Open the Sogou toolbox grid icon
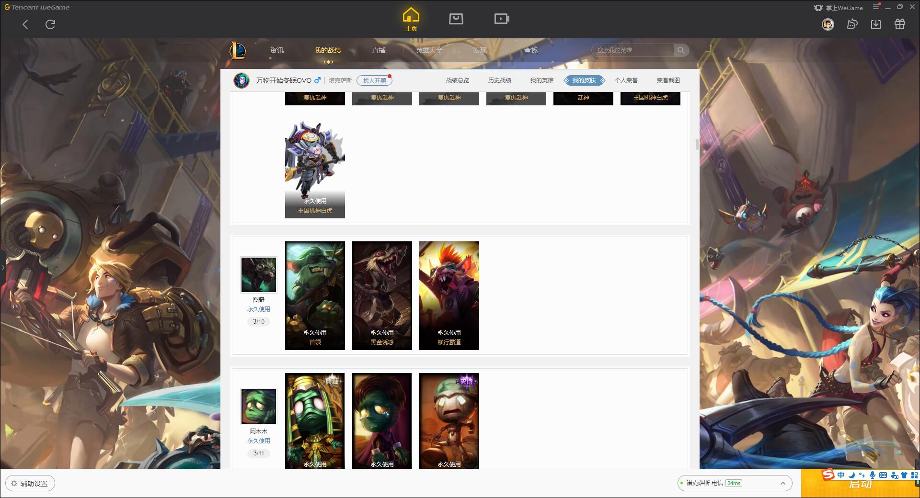Image resolution: width=920 pixels, height=498 pixels. point(914,475)
